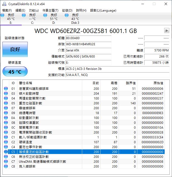The image size is (172, 177).
Task: Click the 目前 column header
Action: coord(91,83)
